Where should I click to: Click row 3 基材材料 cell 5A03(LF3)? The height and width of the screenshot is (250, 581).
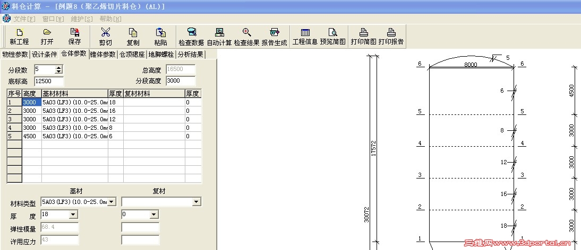pos(75,119)
